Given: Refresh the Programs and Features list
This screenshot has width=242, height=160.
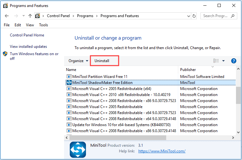Looking at the screenshot, I should point(194,16).
